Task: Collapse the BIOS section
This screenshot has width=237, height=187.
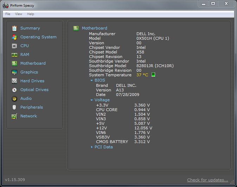Action: pyautogui.click(x=92, y=80)
